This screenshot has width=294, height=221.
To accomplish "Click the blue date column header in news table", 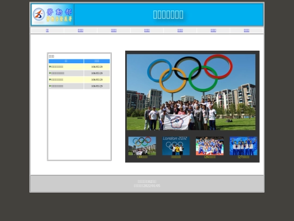I will pos(97,61).
